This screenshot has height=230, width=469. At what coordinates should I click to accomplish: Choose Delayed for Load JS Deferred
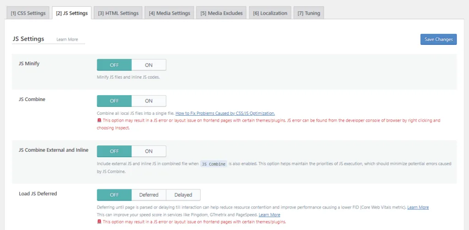click(183, 195)
